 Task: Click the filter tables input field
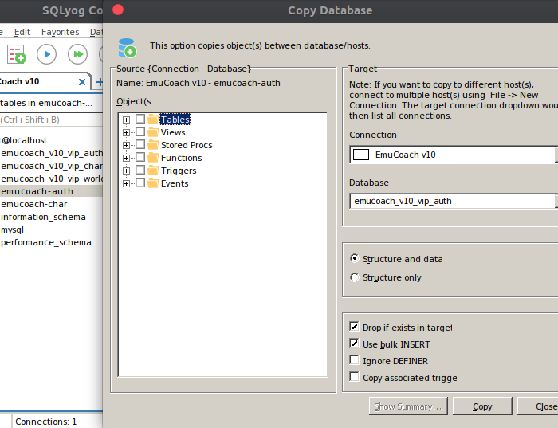(x=51, y=120)
